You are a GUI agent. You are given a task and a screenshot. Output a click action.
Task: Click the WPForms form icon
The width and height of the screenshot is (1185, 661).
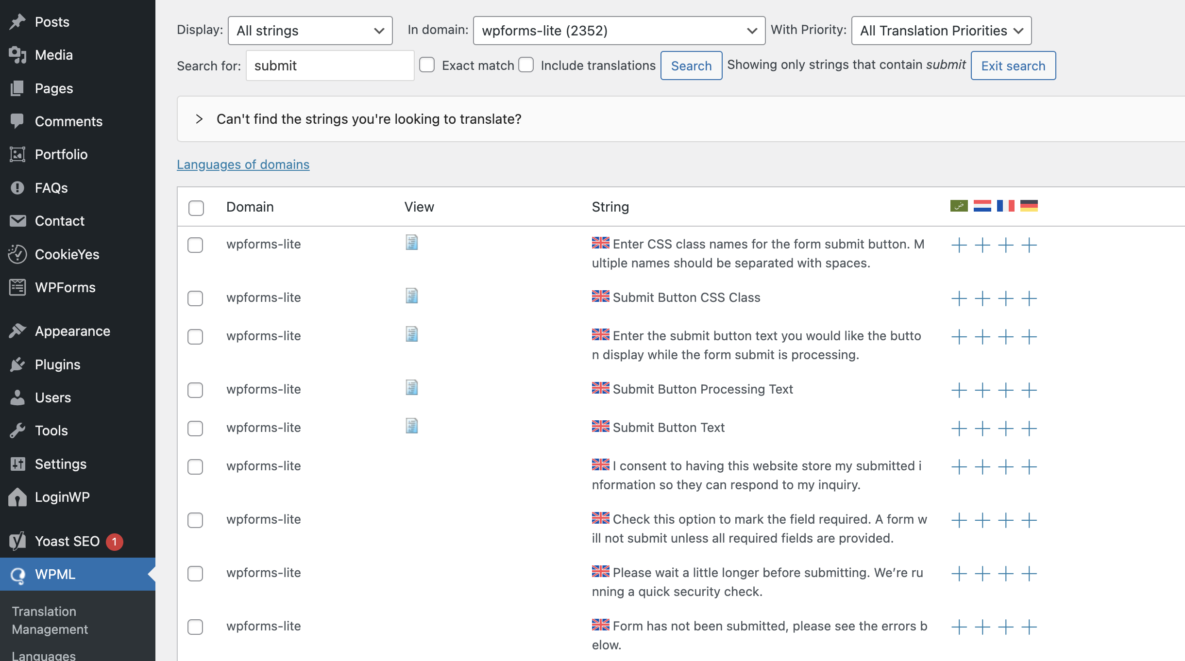pos(17,287)
